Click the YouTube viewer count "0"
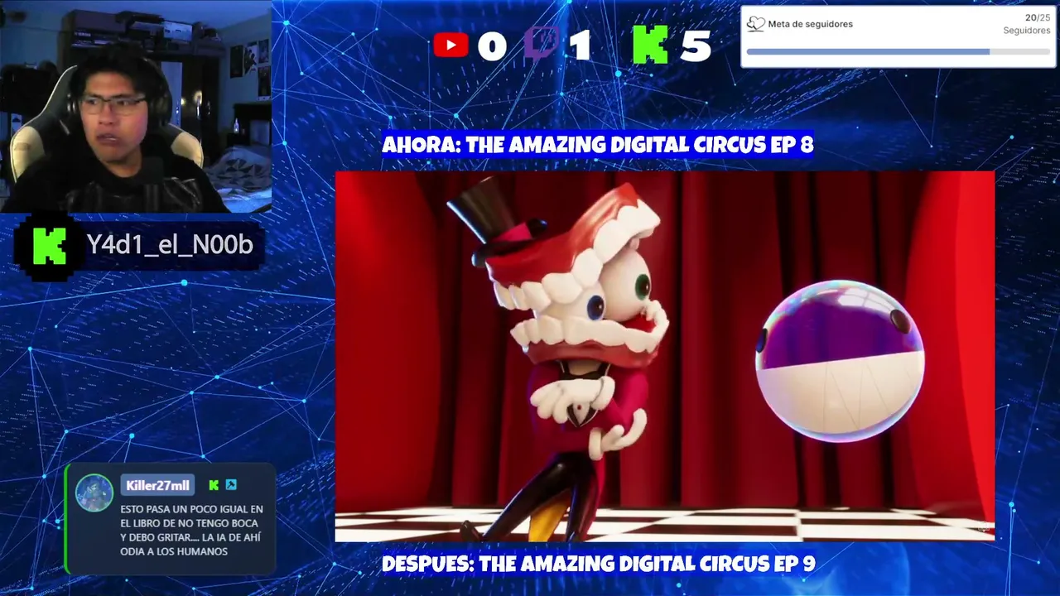This screenshot has height=596, width=1060. click(492, 46)
